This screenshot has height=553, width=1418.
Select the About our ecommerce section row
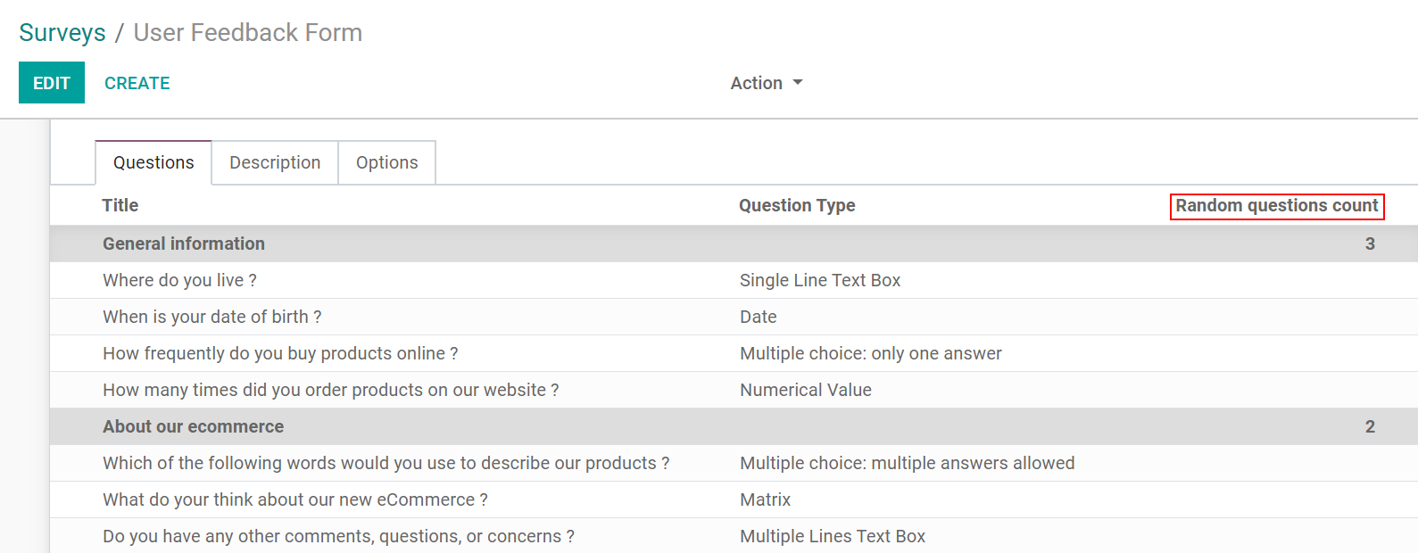click(734, 426)
